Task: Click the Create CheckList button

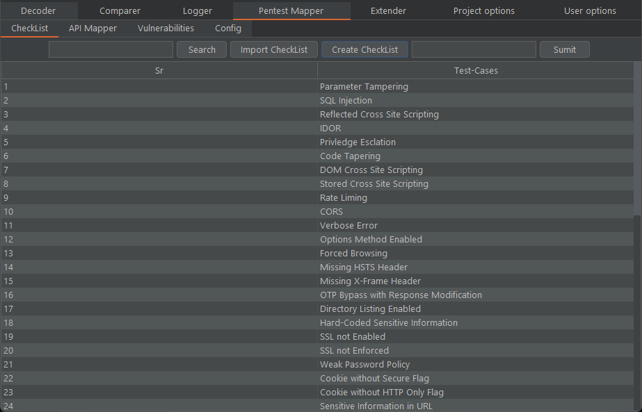Action: [x=364, y=49]
